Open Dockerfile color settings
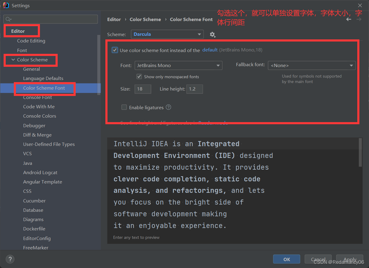Image resolution: width=369 pixels, height=268 pixels. point(34,229)
